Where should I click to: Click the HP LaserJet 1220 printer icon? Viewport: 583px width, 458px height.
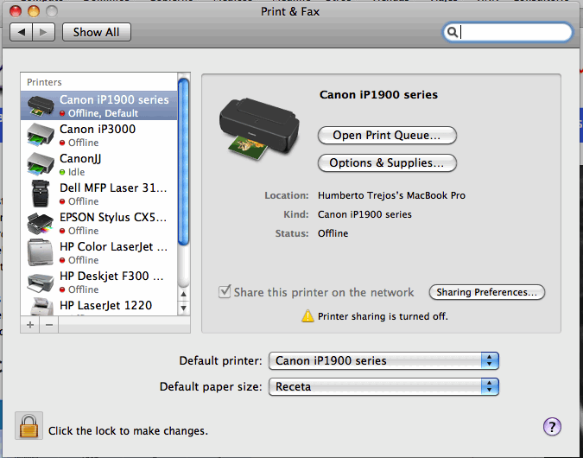pos(41,307)
